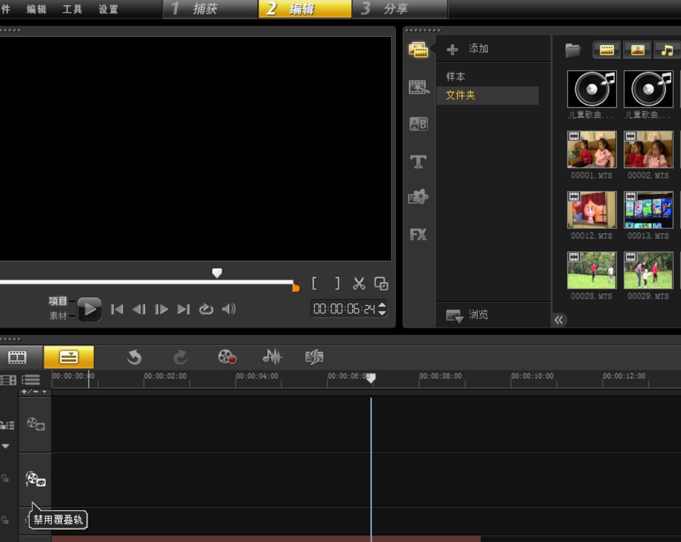681x542 pixels.
Task: Switch to Timeline view
Action: click(69, 357)
